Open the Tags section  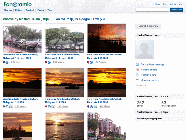pyautogui.click(x=50, y=10)
